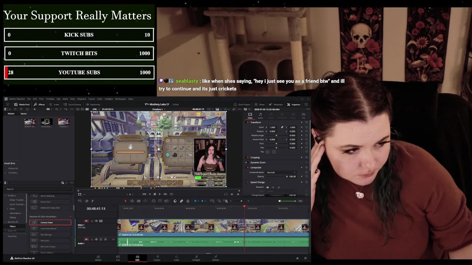Screen dimensions: 472x265
Task: Toggle the Transform section enable dot
Action: point(248,123)
